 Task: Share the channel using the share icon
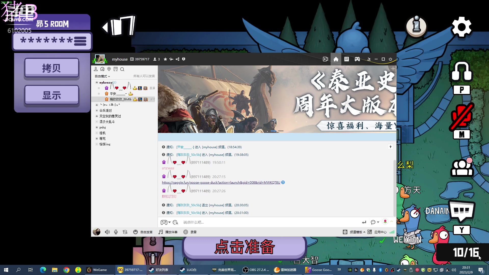coord(178,59)
